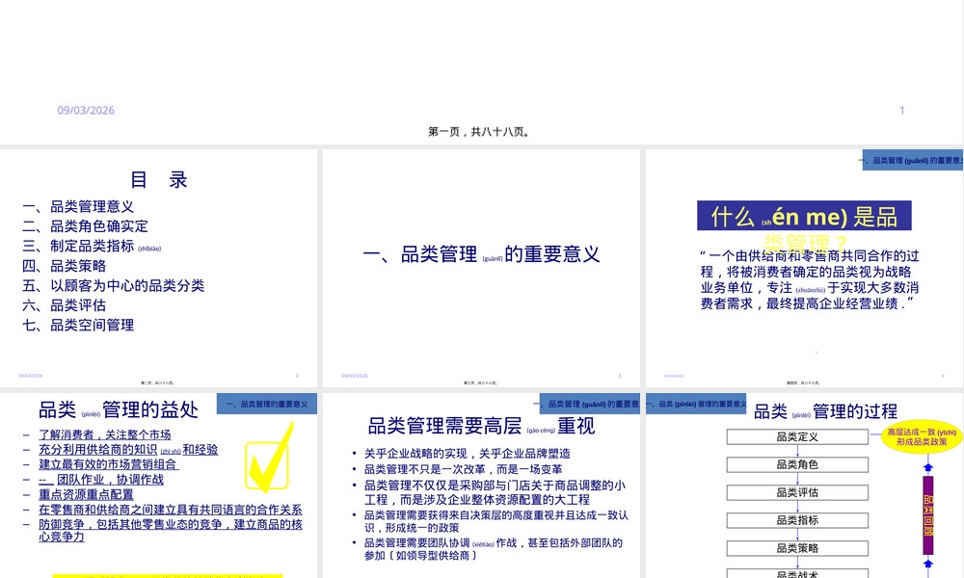Viewport: 964px width, 578px height.
Task: Open link 充分利用供给商的知识和经验
Action: coord(128,450)
